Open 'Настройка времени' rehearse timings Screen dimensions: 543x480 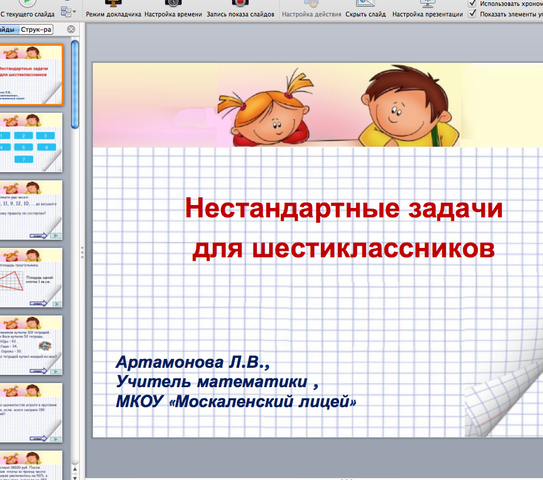173,9
